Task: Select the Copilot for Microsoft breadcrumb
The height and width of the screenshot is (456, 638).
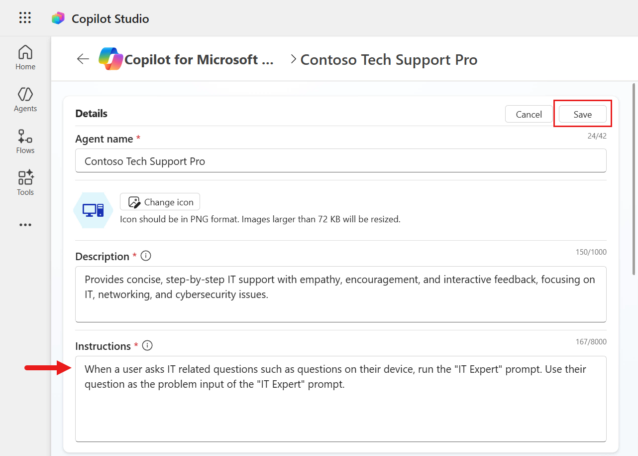Action: click(x=187, y=59)
